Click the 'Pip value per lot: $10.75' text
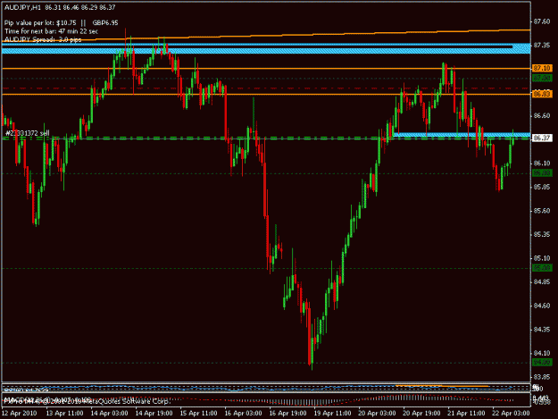The image size is (558, 419). pos(40,23)
